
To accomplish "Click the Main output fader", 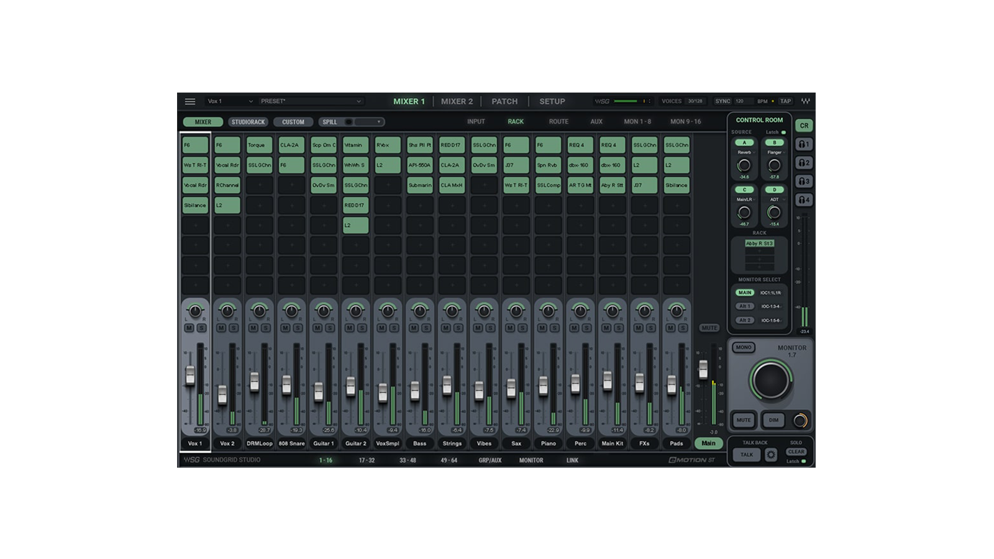I will tap(703, 369).
